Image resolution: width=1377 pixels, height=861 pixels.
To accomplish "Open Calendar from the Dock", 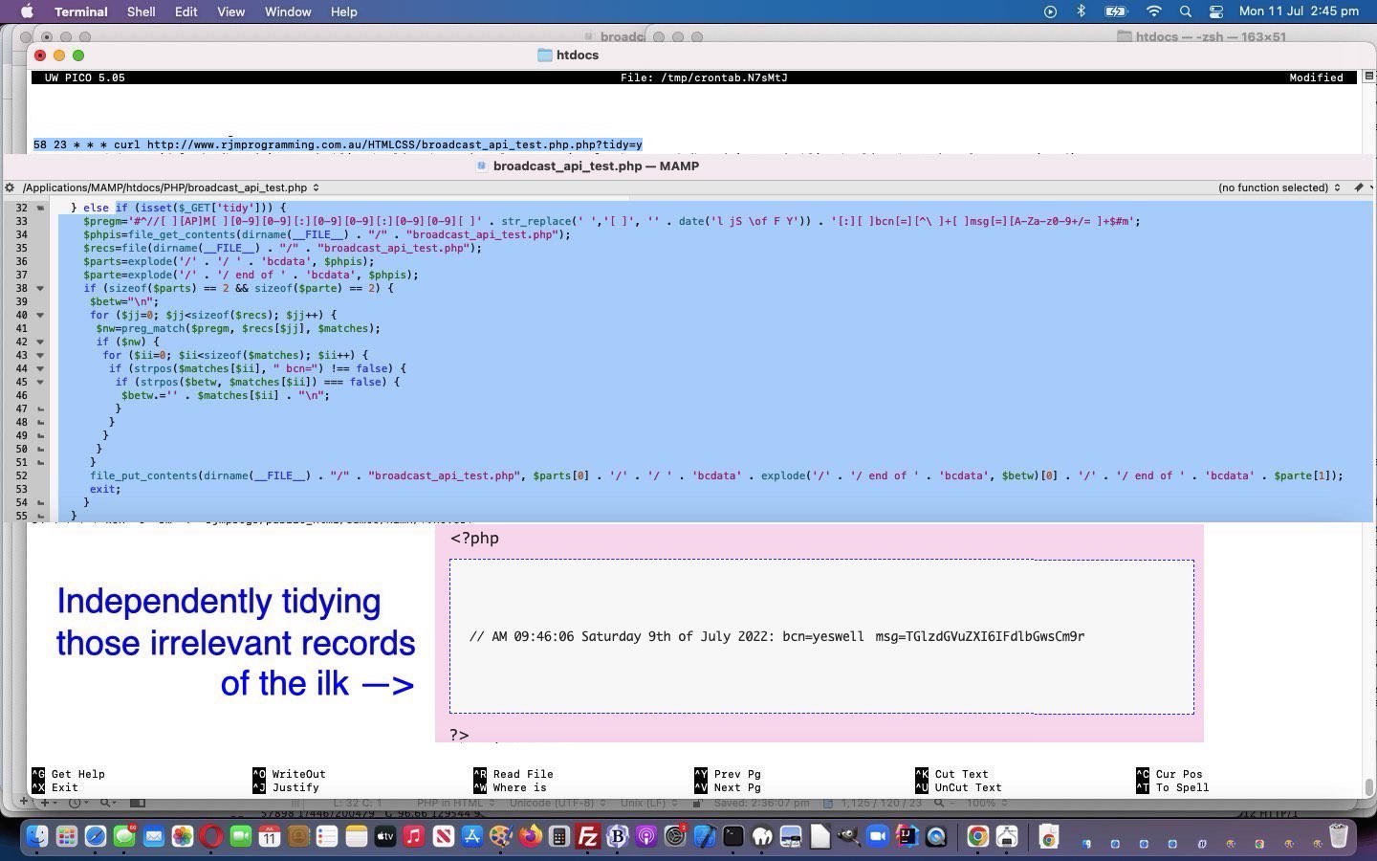I will 270,836.
